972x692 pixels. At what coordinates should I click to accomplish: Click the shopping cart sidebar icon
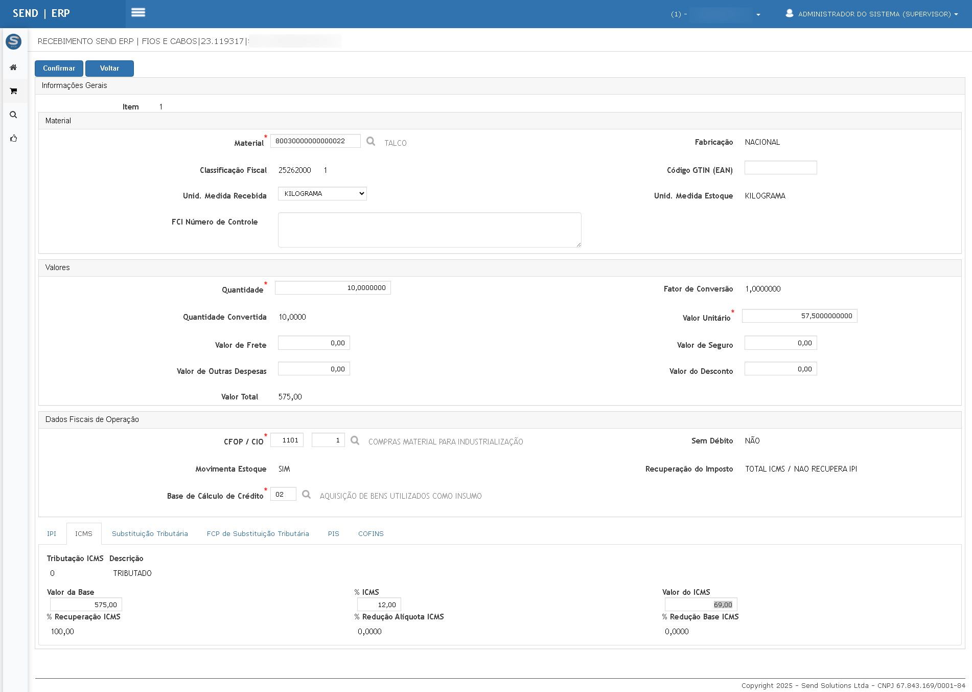pyautogui.click(x=13, y=91)
